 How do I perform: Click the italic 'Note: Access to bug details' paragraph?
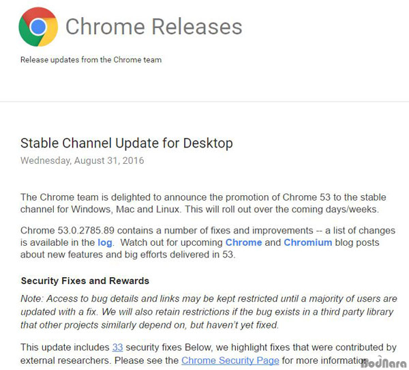(x=209, y=312)
